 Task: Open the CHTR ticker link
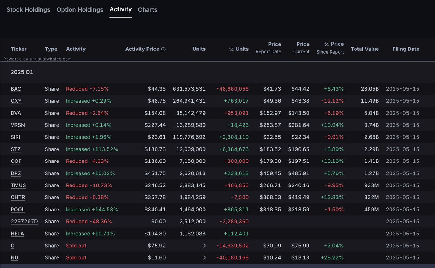(x=18, y=197)
